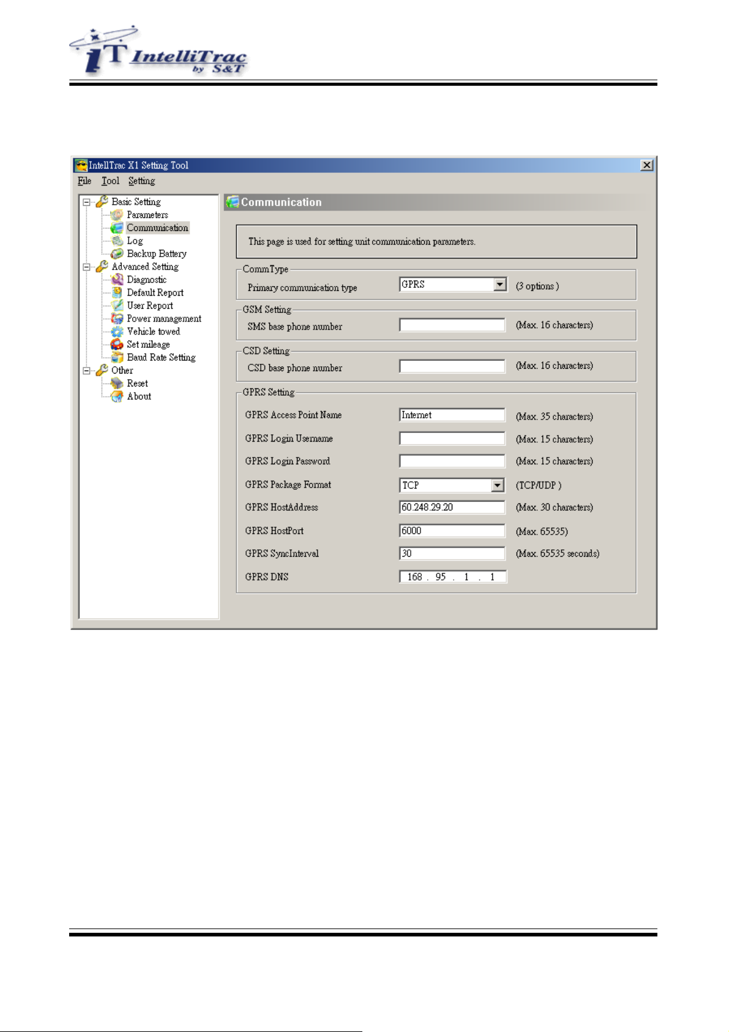The image size is (729, 1032).
Task: Click the Log tree icon
Action: (x=117, y=241)
